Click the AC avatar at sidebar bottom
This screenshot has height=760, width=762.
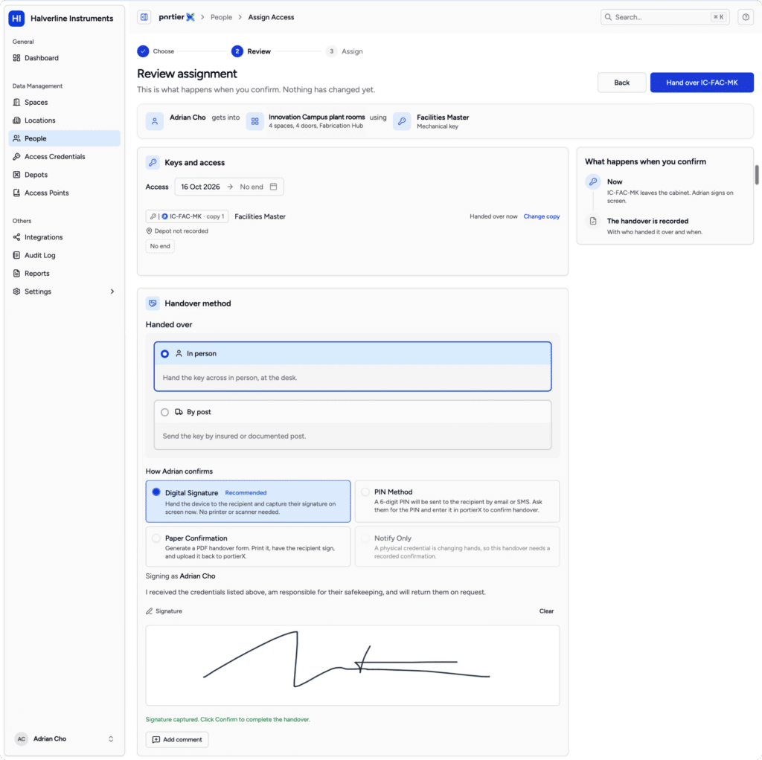click(x=22, y=738)
